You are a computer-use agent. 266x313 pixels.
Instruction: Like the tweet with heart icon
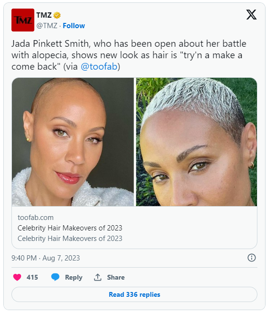coord(17,277)
